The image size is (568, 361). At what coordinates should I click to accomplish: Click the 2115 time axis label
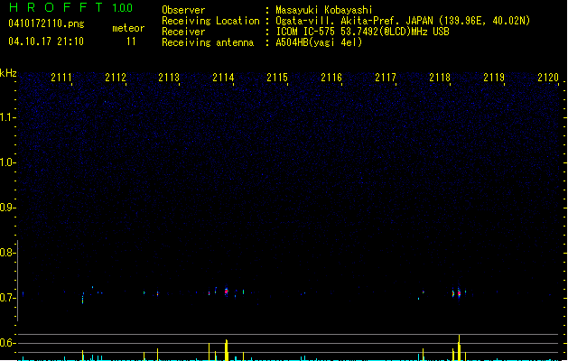(x=277, y=77)
